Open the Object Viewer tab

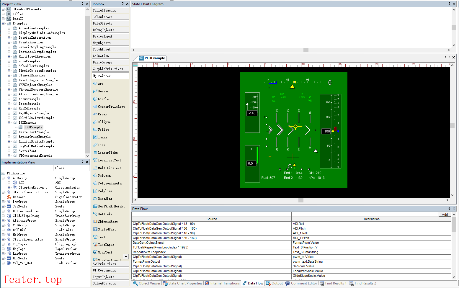tap(147, 283)
